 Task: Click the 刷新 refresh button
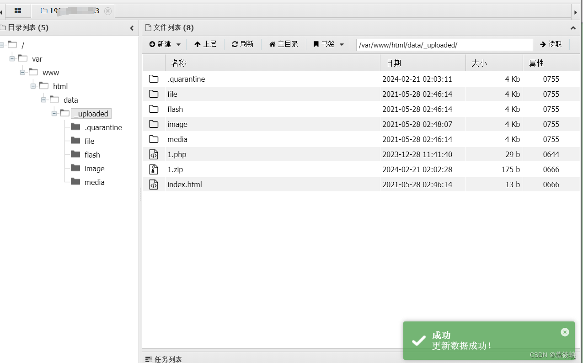click(x=242, y=44)
